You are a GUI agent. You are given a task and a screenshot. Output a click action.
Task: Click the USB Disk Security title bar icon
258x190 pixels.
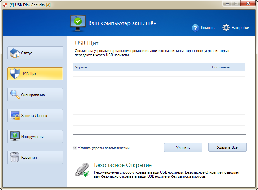4,5
